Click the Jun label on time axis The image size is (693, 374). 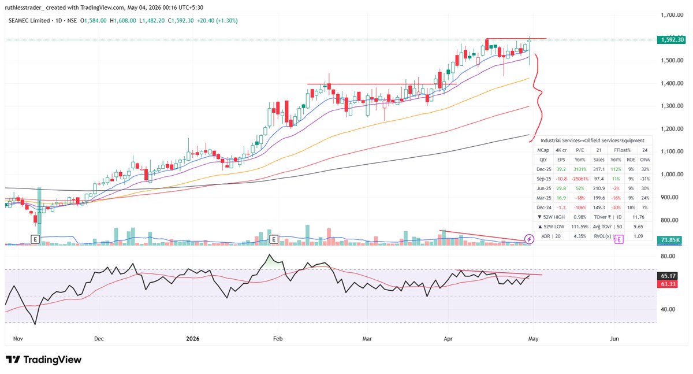click(x=614, y=338)
